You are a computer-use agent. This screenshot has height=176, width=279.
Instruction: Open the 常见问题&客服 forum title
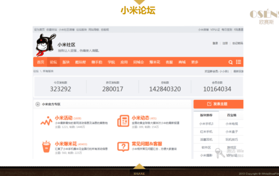click(x=147, y=144)
